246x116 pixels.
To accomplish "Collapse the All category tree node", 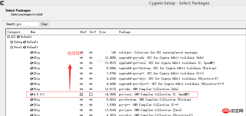I will click(x=9, y=37).
